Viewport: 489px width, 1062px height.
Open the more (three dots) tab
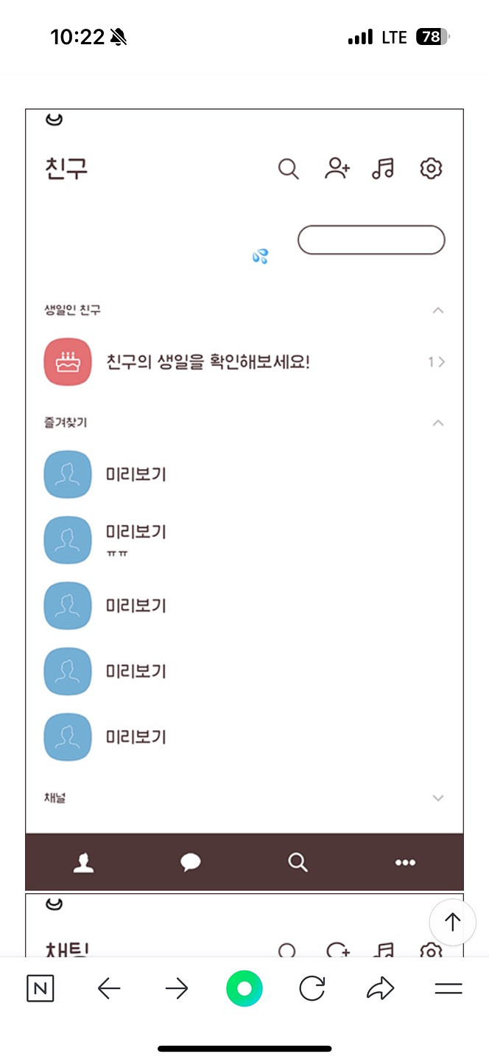(405, 862)
